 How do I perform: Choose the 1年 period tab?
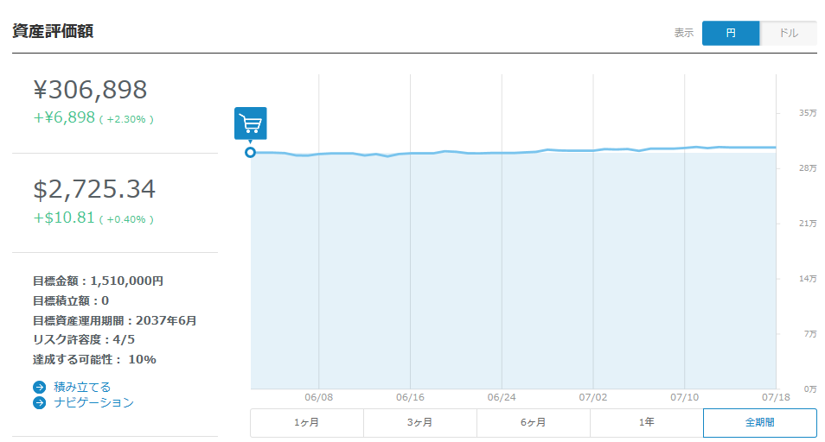coord(646,423)
